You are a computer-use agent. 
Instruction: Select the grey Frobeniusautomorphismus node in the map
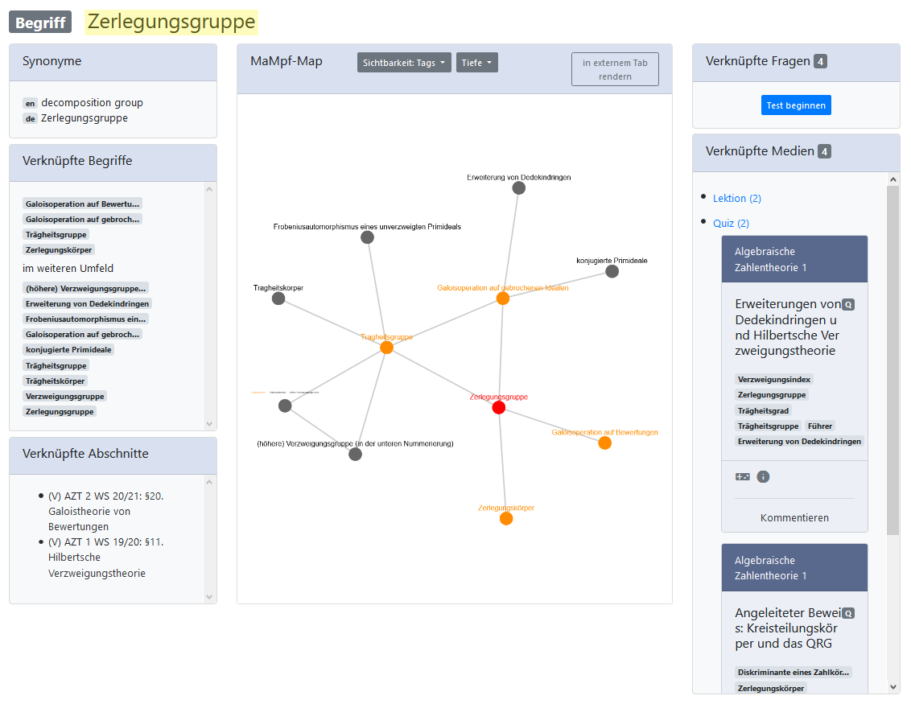[x=368, y=237]
